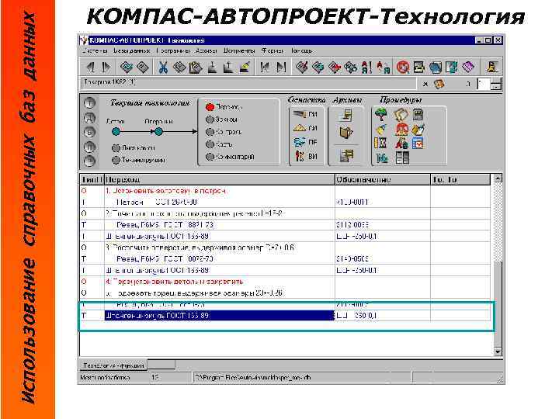Image resolution: width=559 pixels, height=419 pixels.
Task: Click the Токарная 1К62 operation field
Action: tap(248, 84)
